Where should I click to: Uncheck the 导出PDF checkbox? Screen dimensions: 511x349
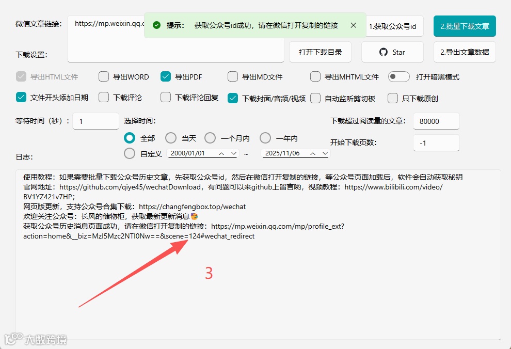166,76
